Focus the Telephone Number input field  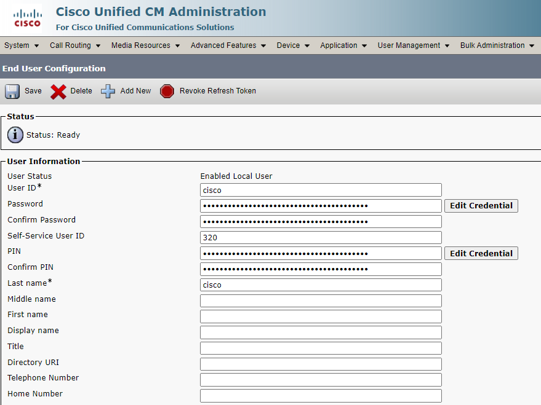tap(321, 380)
